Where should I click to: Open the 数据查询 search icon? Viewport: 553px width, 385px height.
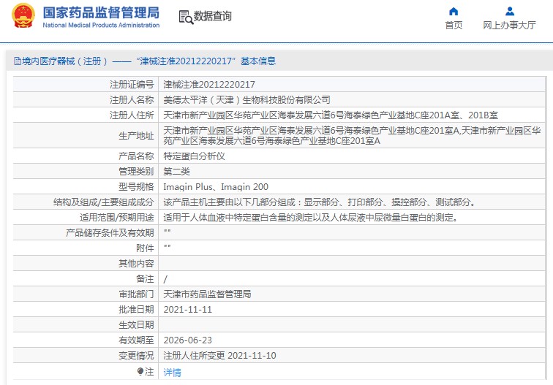[186, 17]
